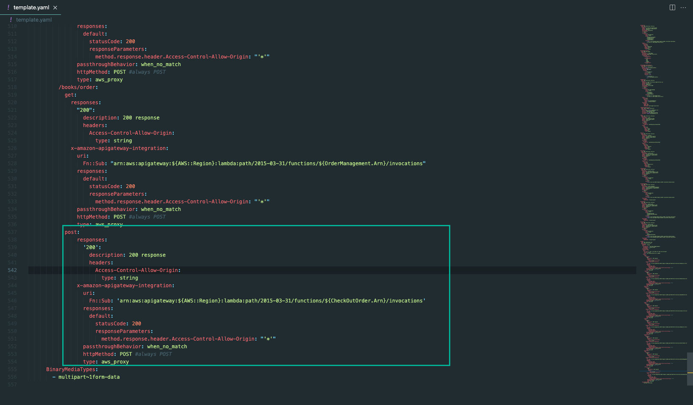Click inside the code minimap
Image resolution: width=693 pixels, height=405 pixels.
[663, 203]
